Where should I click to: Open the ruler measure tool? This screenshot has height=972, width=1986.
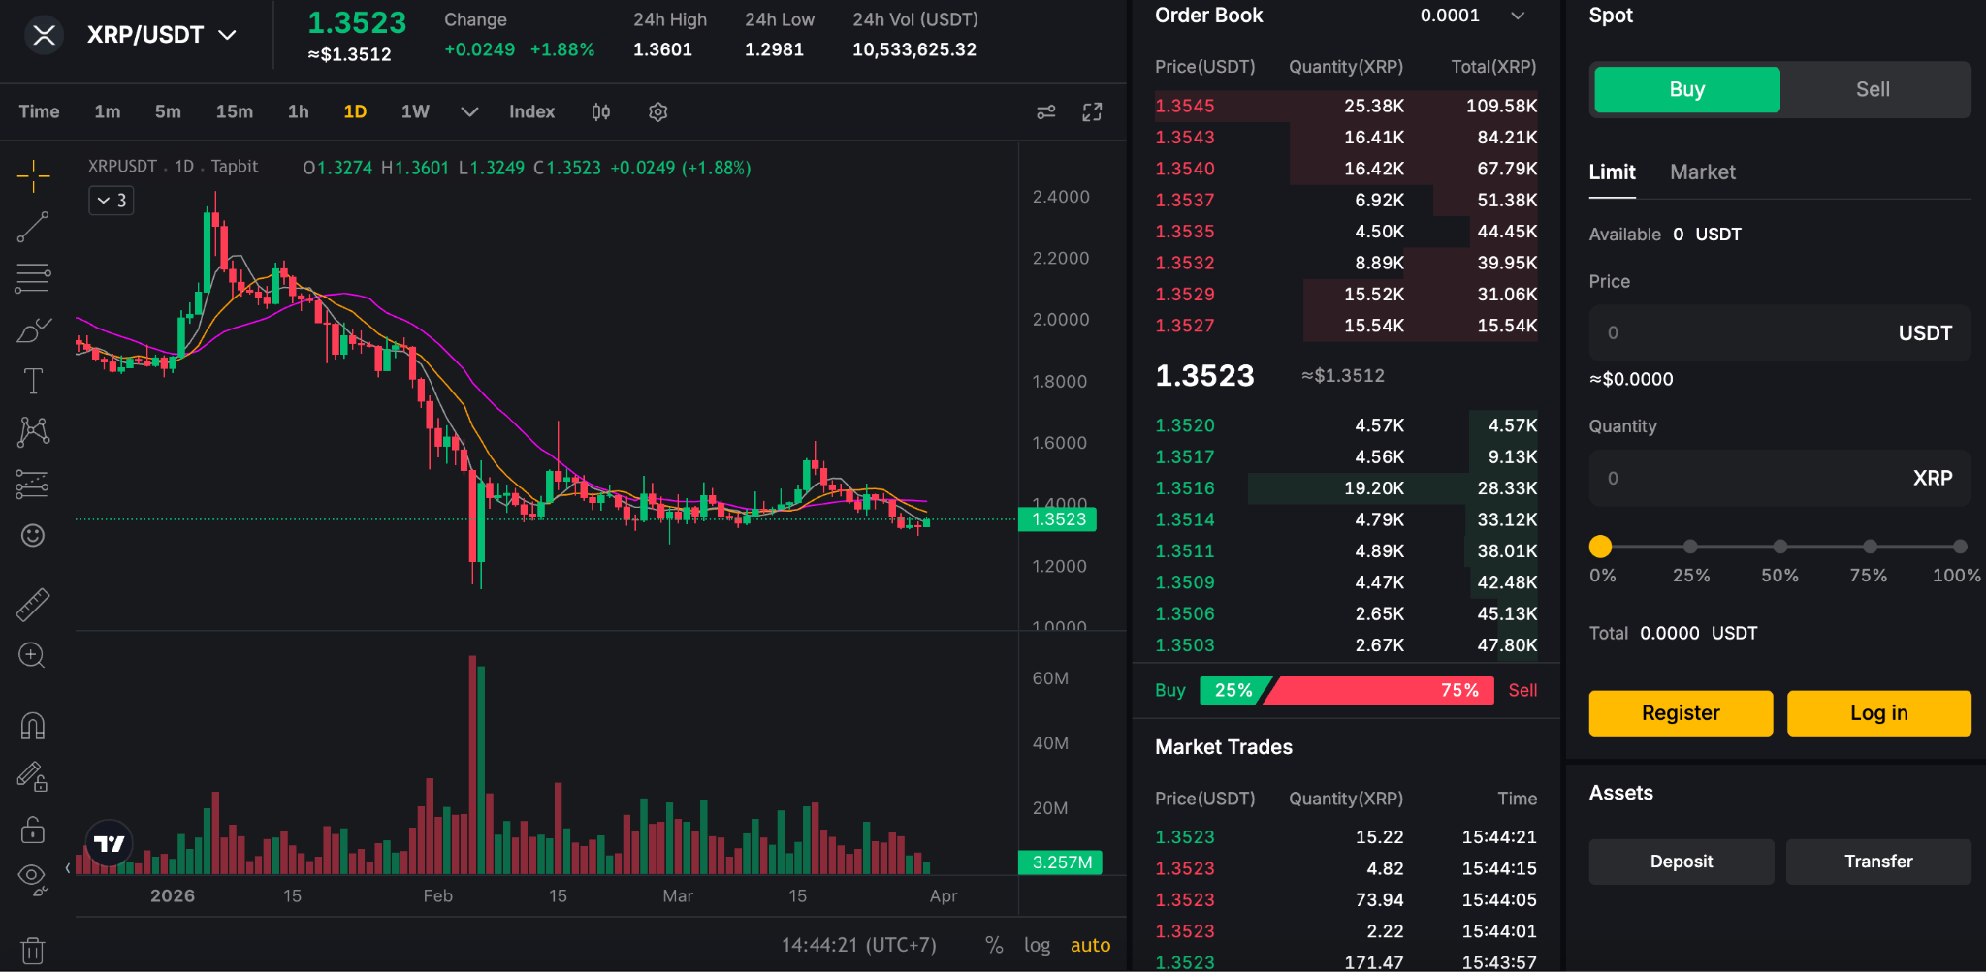click(x=33, y=605)
